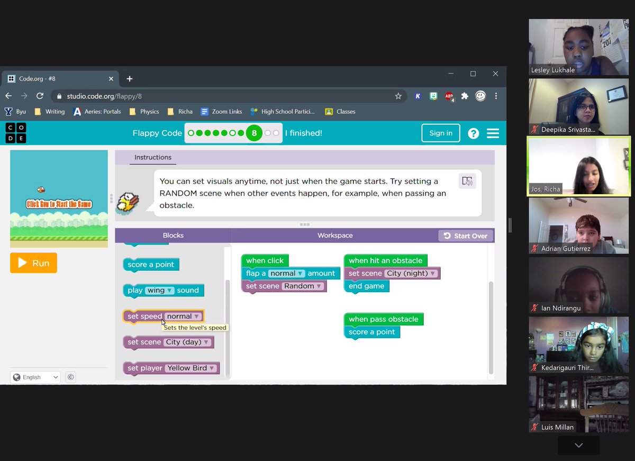Image resolution: width=635 pixels, height=461 pixels.
Task: Open the Flappy Code hamburger menu
Action: [493, 133]
